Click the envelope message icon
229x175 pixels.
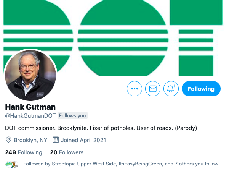153,89
